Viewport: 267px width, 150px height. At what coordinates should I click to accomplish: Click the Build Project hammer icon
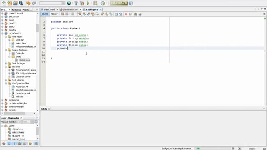pos(76,3)
